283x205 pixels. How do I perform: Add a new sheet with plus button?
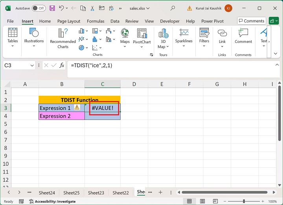[x=160, y=192]
